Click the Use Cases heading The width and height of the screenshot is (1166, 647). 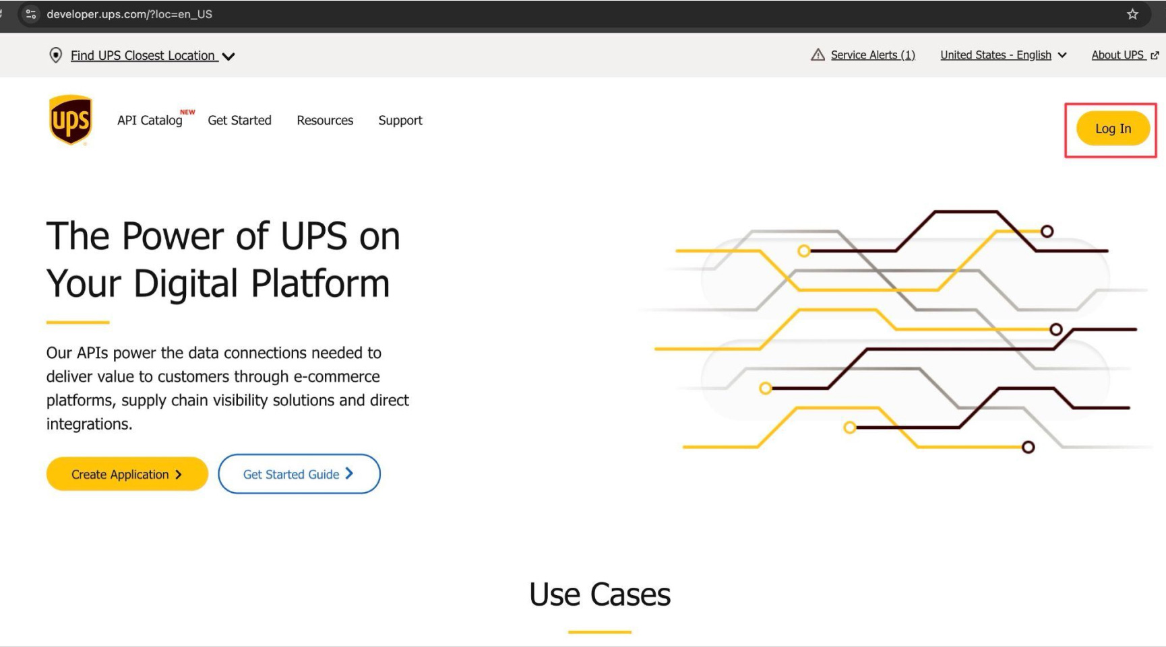[600, 594]
